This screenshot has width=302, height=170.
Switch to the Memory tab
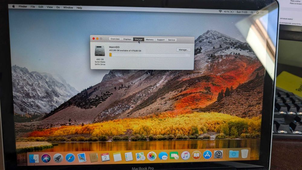pyautogui.click(x=150, y=40)
